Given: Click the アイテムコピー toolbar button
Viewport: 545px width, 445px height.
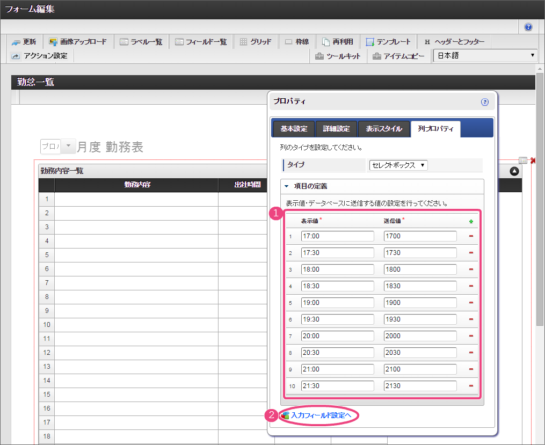Looking at the screenshot, I should [x=398, y=56].
